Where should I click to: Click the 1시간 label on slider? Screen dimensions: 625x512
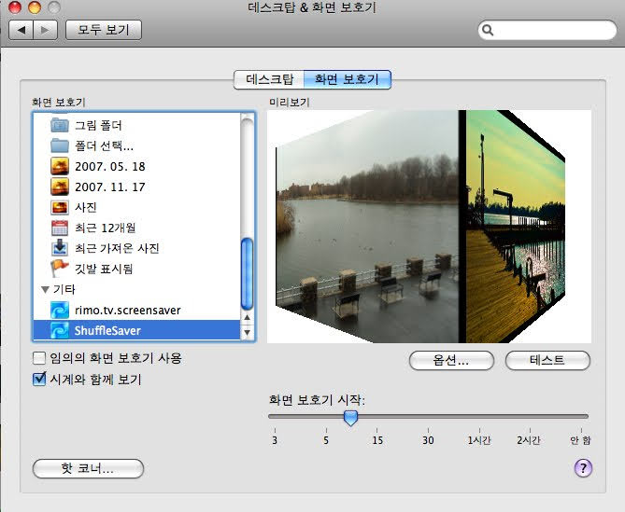point(479,440)
